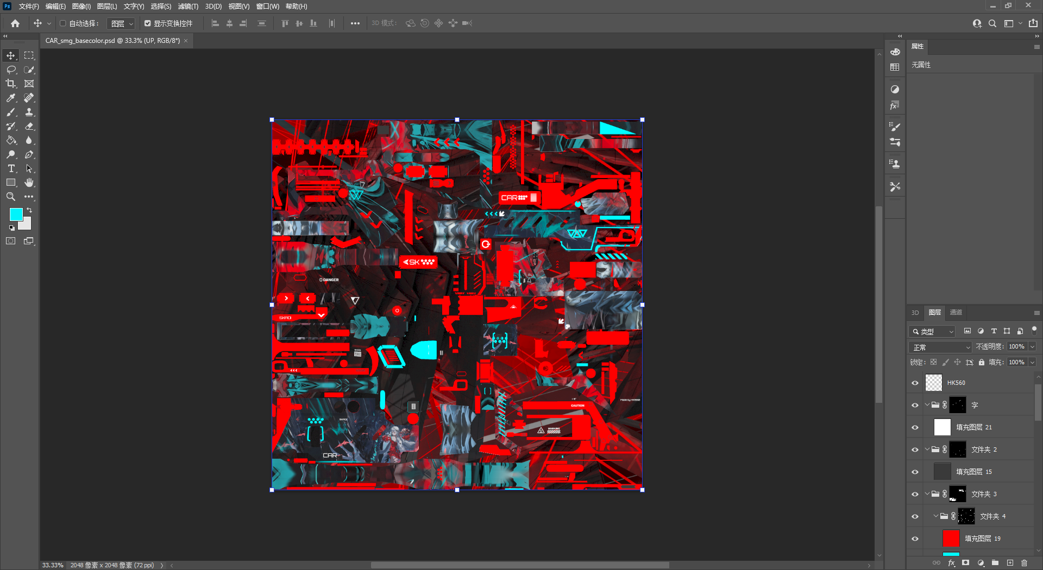Select the Quick Selection tool
Image resolution: width=1043 pixels, height=570 pixels.
point(29,69)
